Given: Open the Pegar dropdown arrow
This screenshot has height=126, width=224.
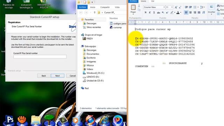Looking at the screenshot, I should tap(133, 14).
